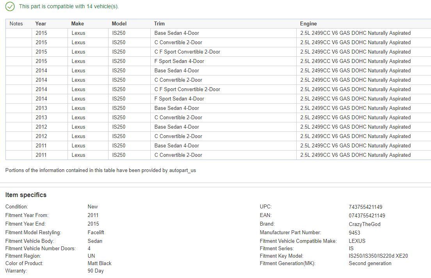Click the Make column header
The width and height of the screenshot is (431, 278).
tap(77, 23)
